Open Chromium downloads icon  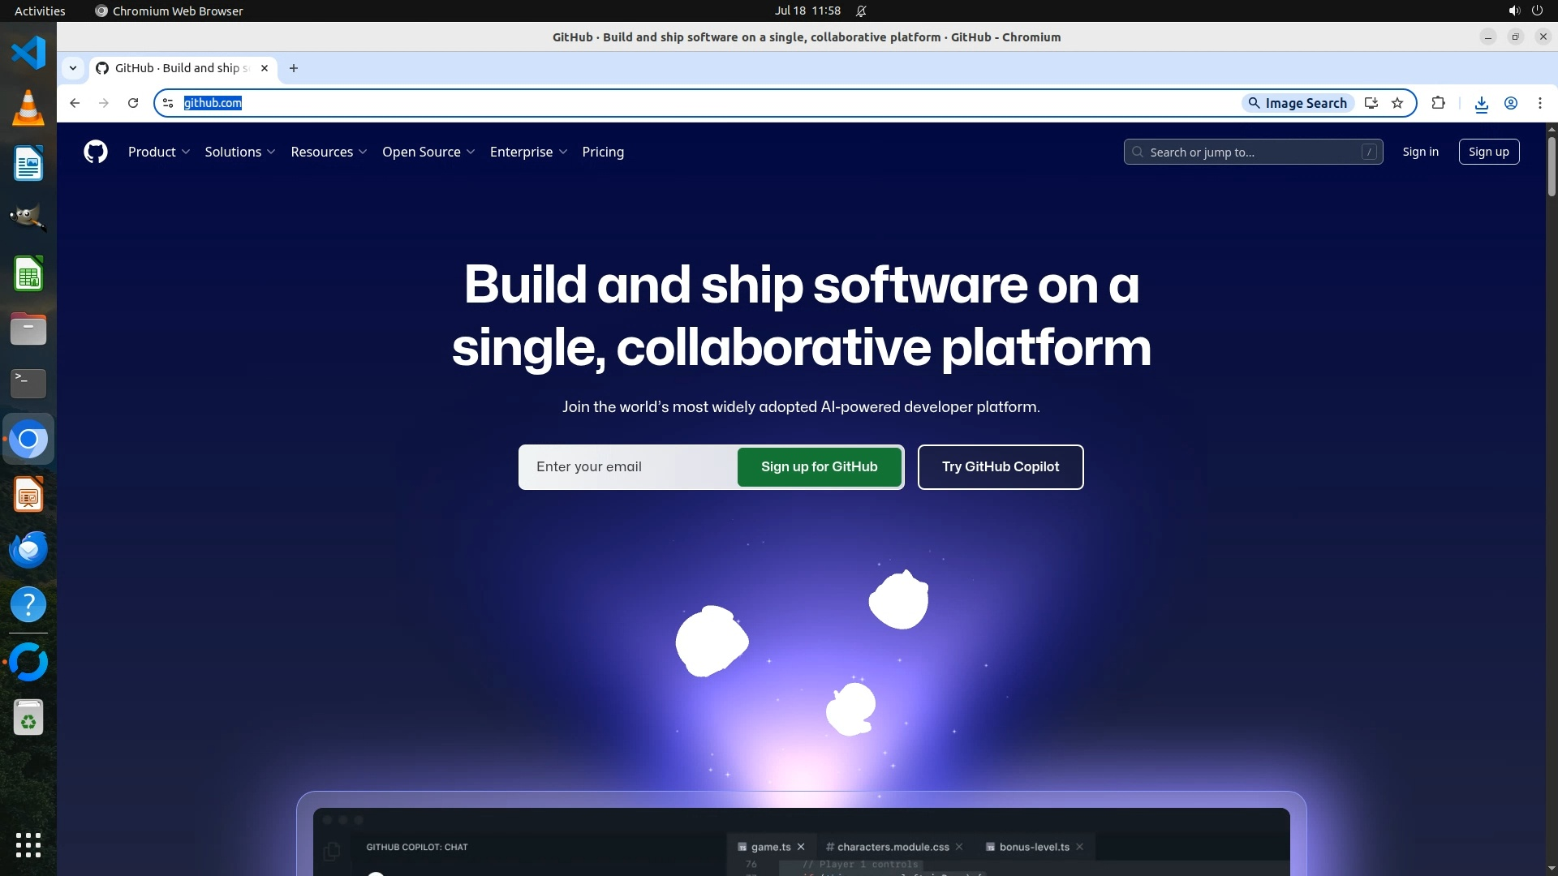point(1481,103)
